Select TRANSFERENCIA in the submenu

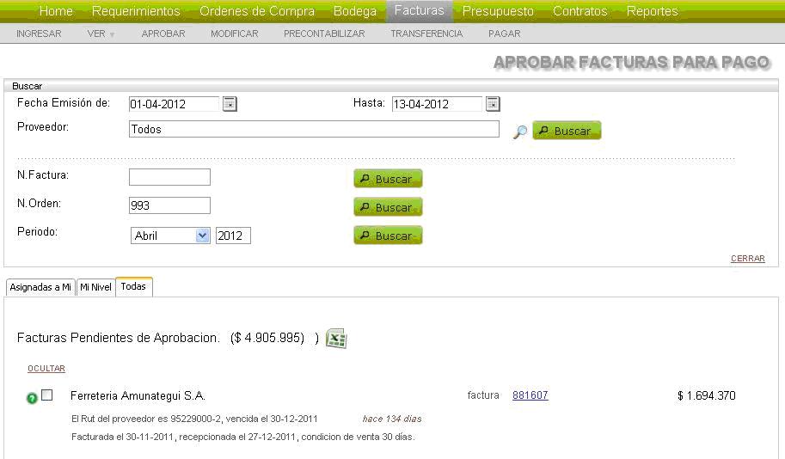426,34
